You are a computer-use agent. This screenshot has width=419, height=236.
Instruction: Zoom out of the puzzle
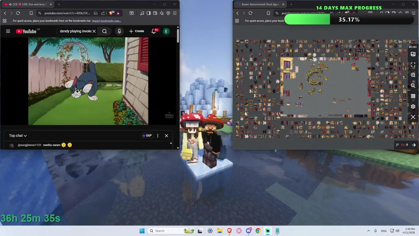tap(413, 86)
